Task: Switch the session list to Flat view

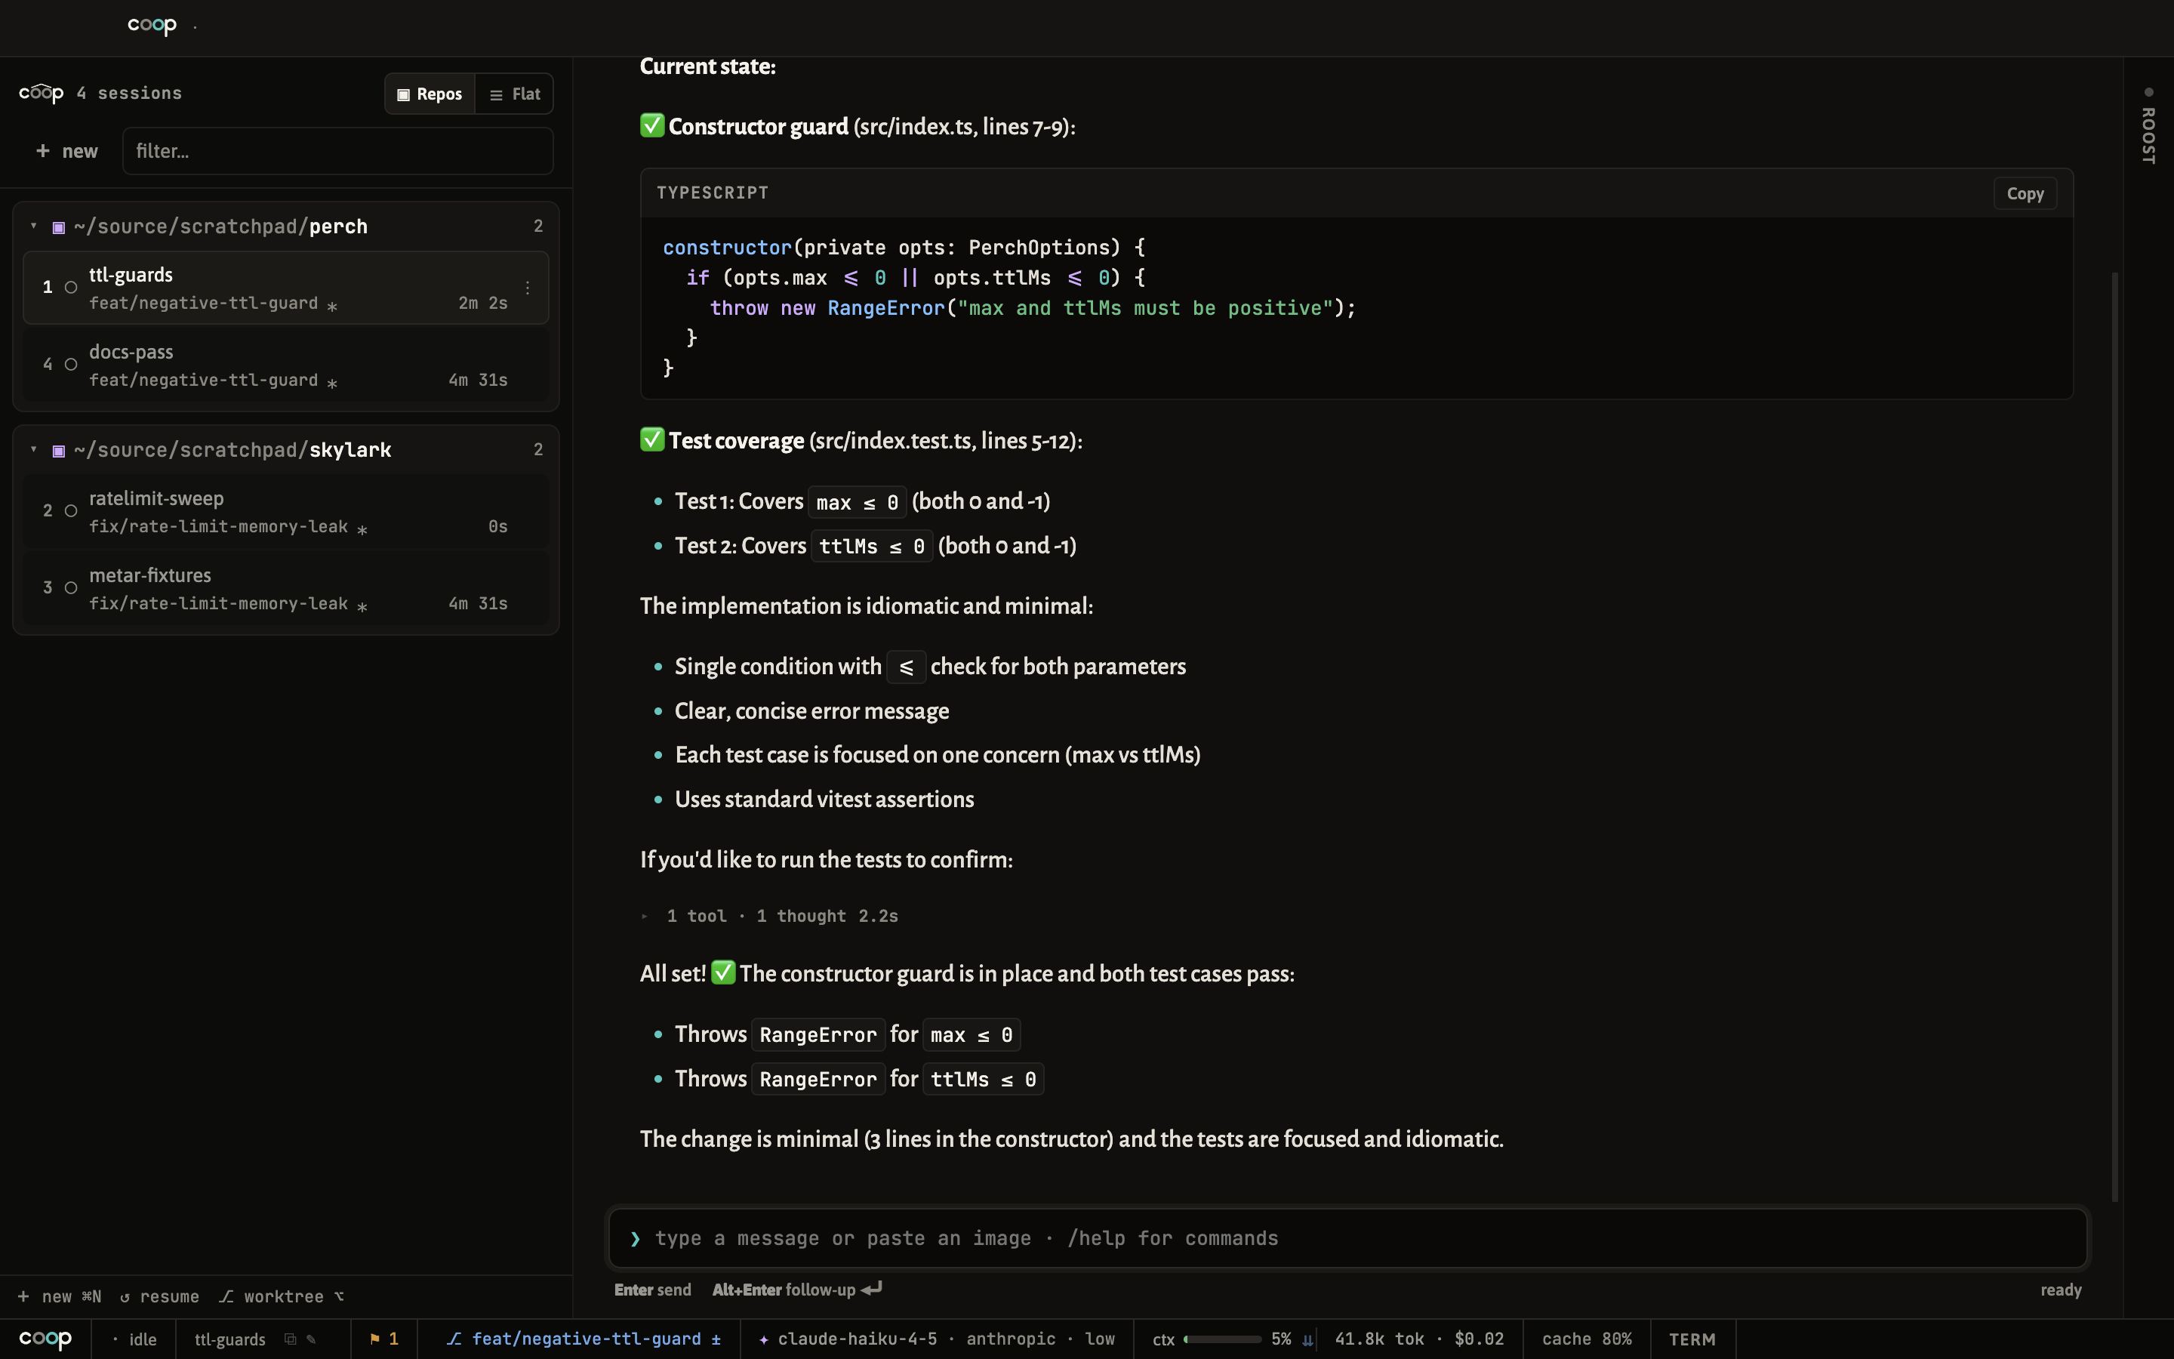Action: 515,94
